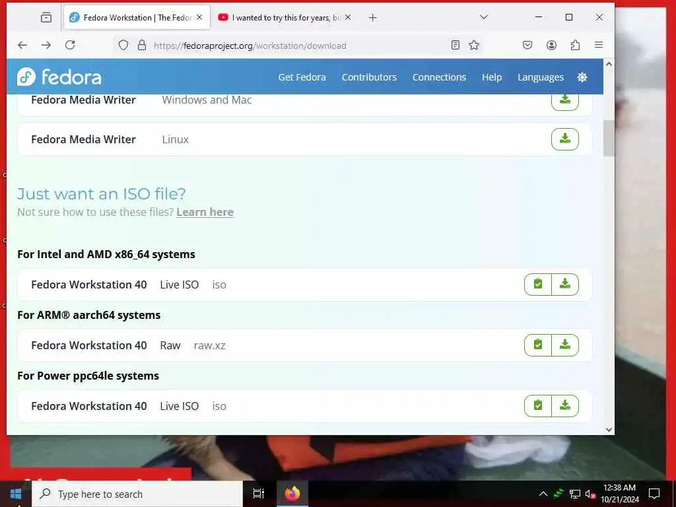Open the Extensions puzzle icon
The height and width of the screenshot is (507, 676).
575,45
